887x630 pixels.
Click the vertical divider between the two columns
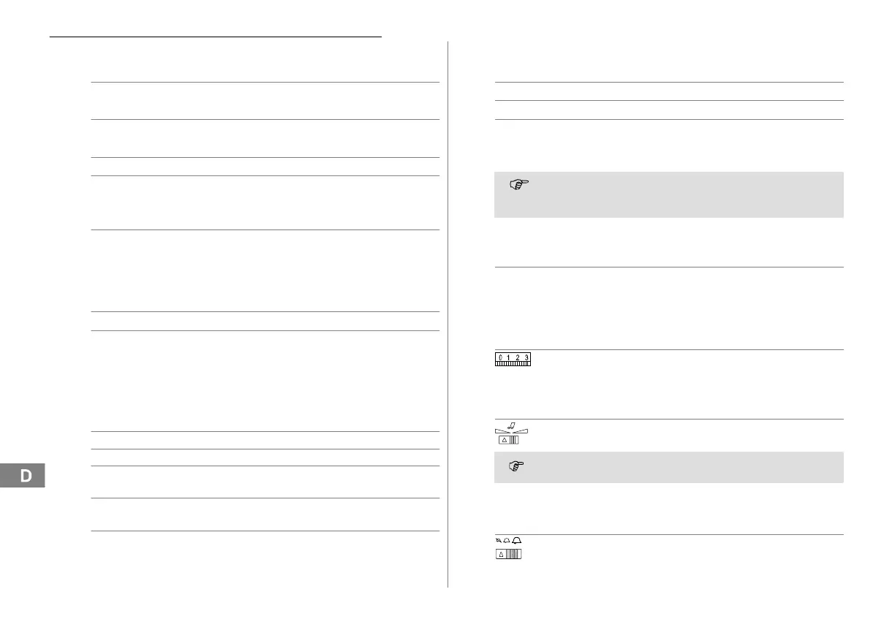(448, 314)
